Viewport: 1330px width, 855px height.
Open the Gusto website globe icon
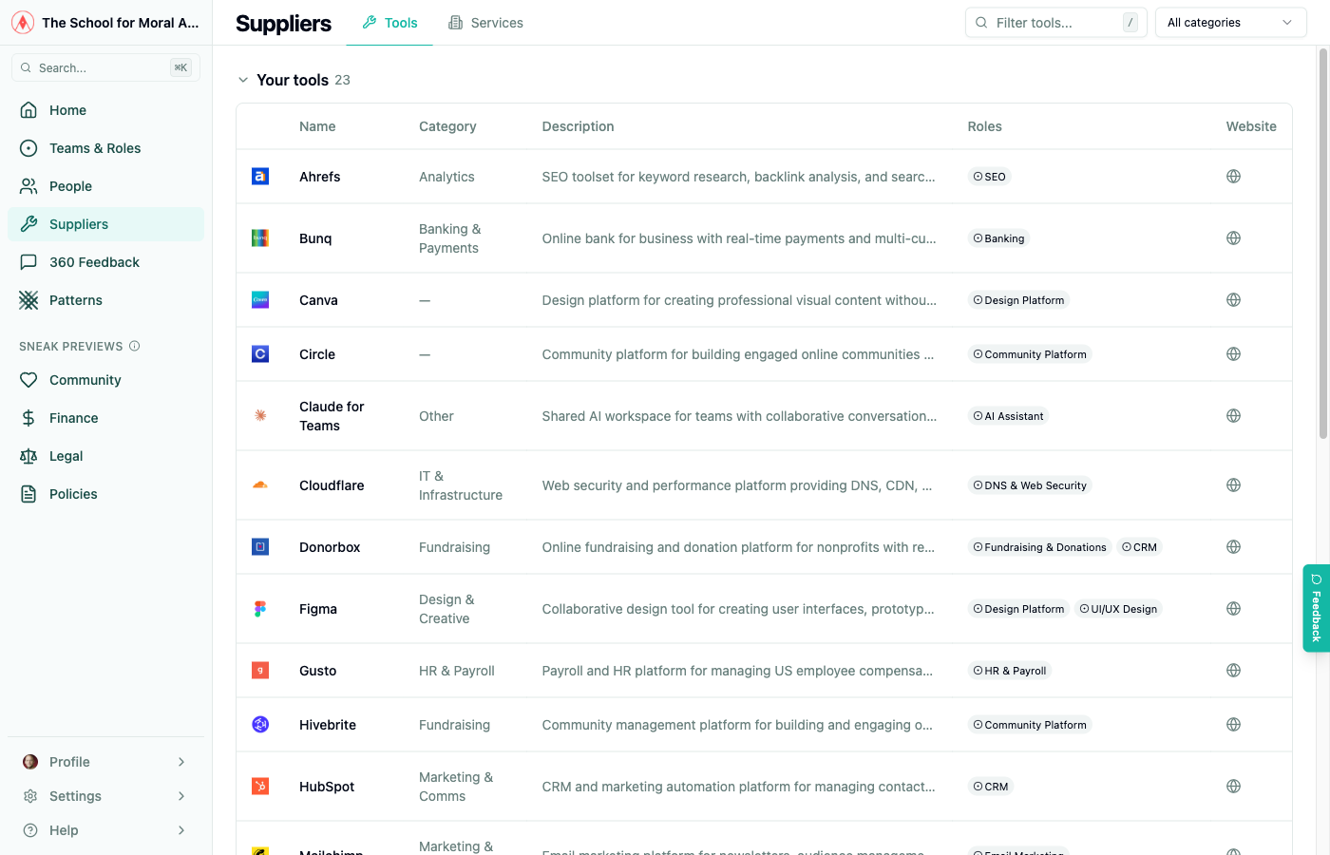pos(1233,671)
